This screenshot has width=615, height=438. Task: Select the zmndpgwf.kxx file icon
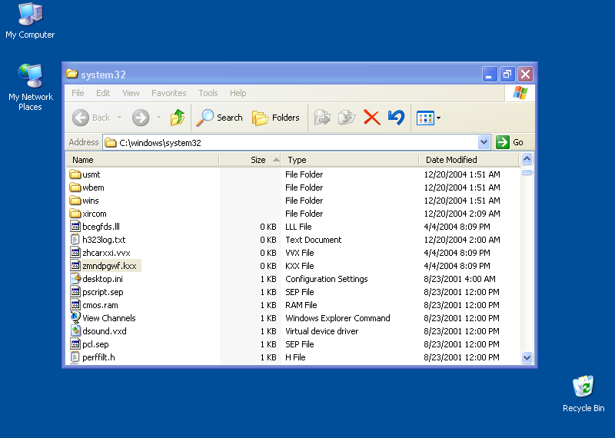pyautogui.click(x=75, y=265)
